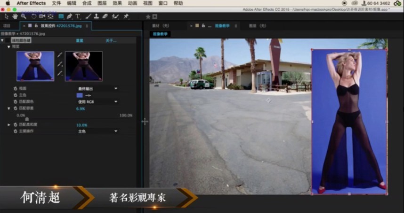Toggle stopwatch for 匹配柔和度 property
The image size is (404, 224).
(16, 124)
